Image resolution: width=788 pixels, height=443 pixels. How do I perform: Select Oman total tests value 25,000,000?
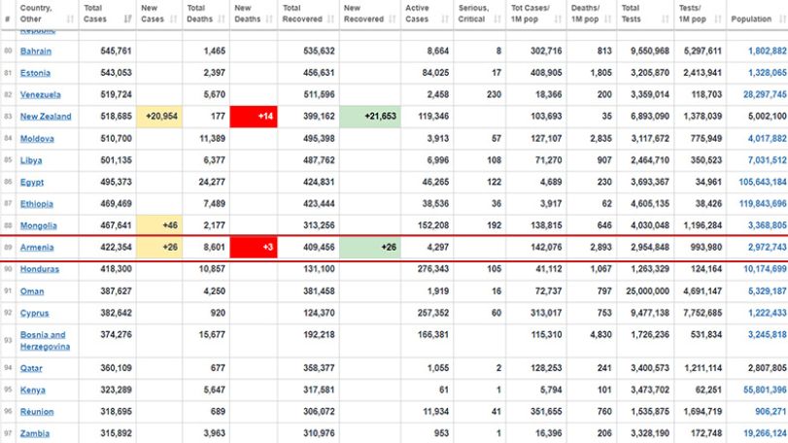pyautogui.click(x=647, y=291)
